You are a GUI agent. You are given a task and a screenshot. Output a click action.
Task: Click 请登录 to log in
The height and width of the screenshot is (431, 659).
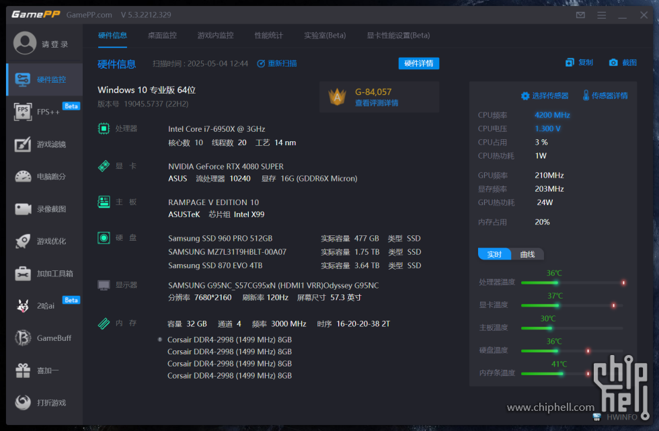point(54,44)
